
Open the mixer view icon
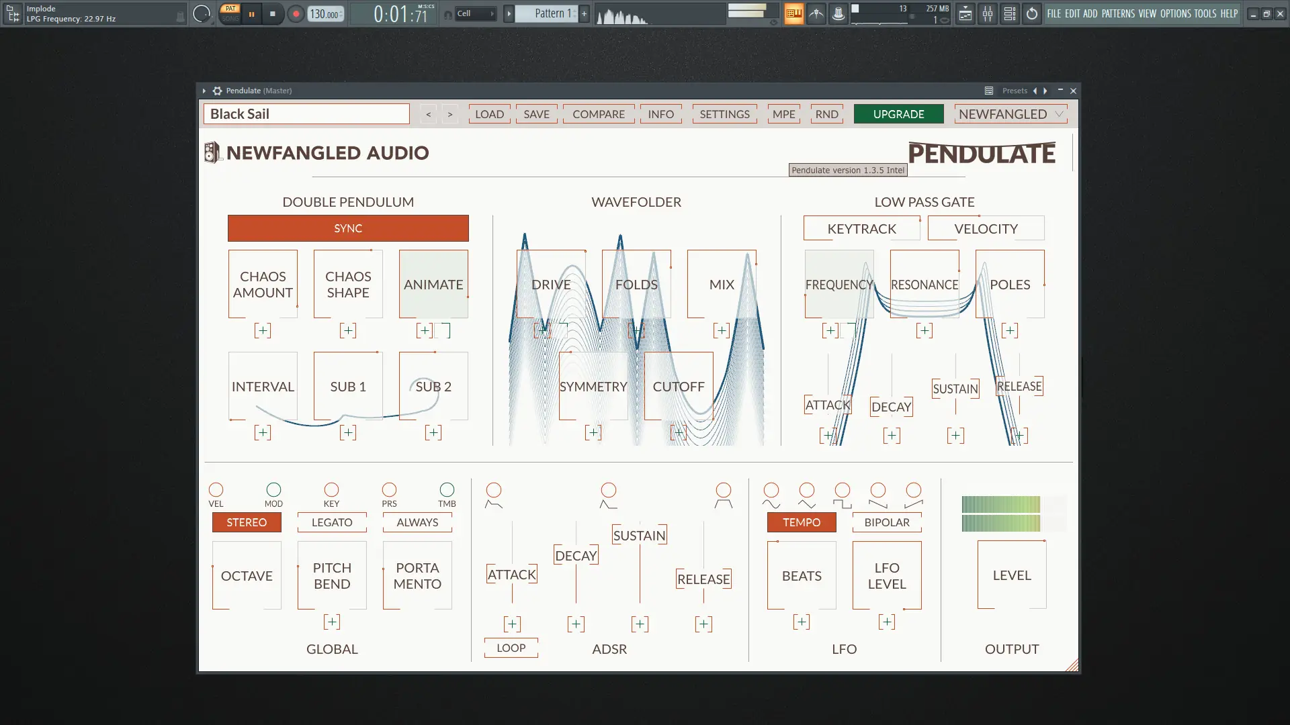pos(988,13)
